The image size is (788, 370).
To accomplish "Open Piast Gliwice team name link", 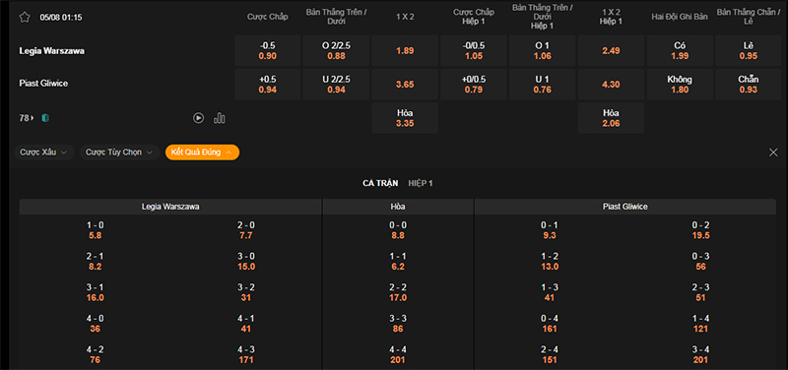I will point(43,84).
